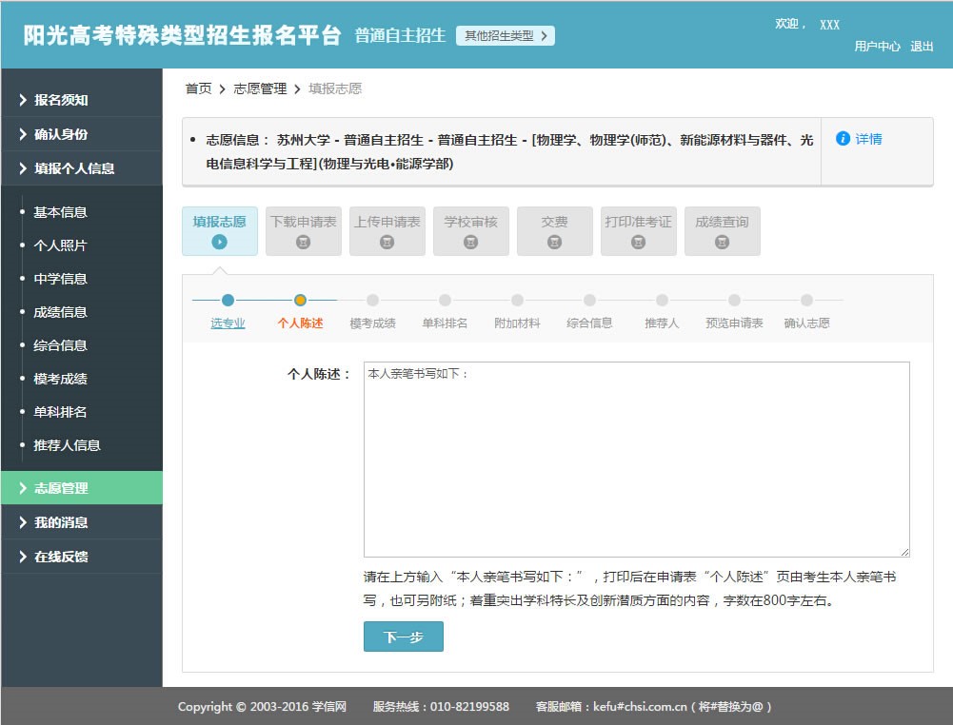Screen dimensions: 953x725
Task: Click the hourglass icon under 学校审核
Action: pos(471,243)
